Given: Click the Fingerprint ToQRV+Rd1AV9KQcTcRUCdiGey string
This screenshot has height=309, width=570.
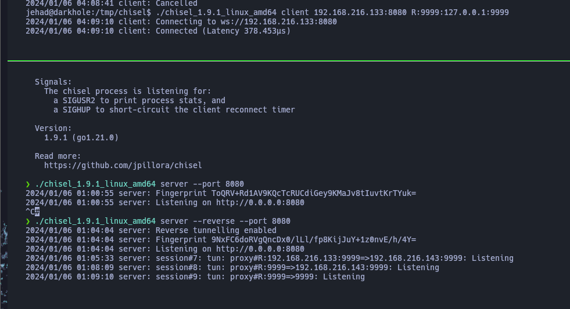Looking at the screenshot, I should (286, 193).
